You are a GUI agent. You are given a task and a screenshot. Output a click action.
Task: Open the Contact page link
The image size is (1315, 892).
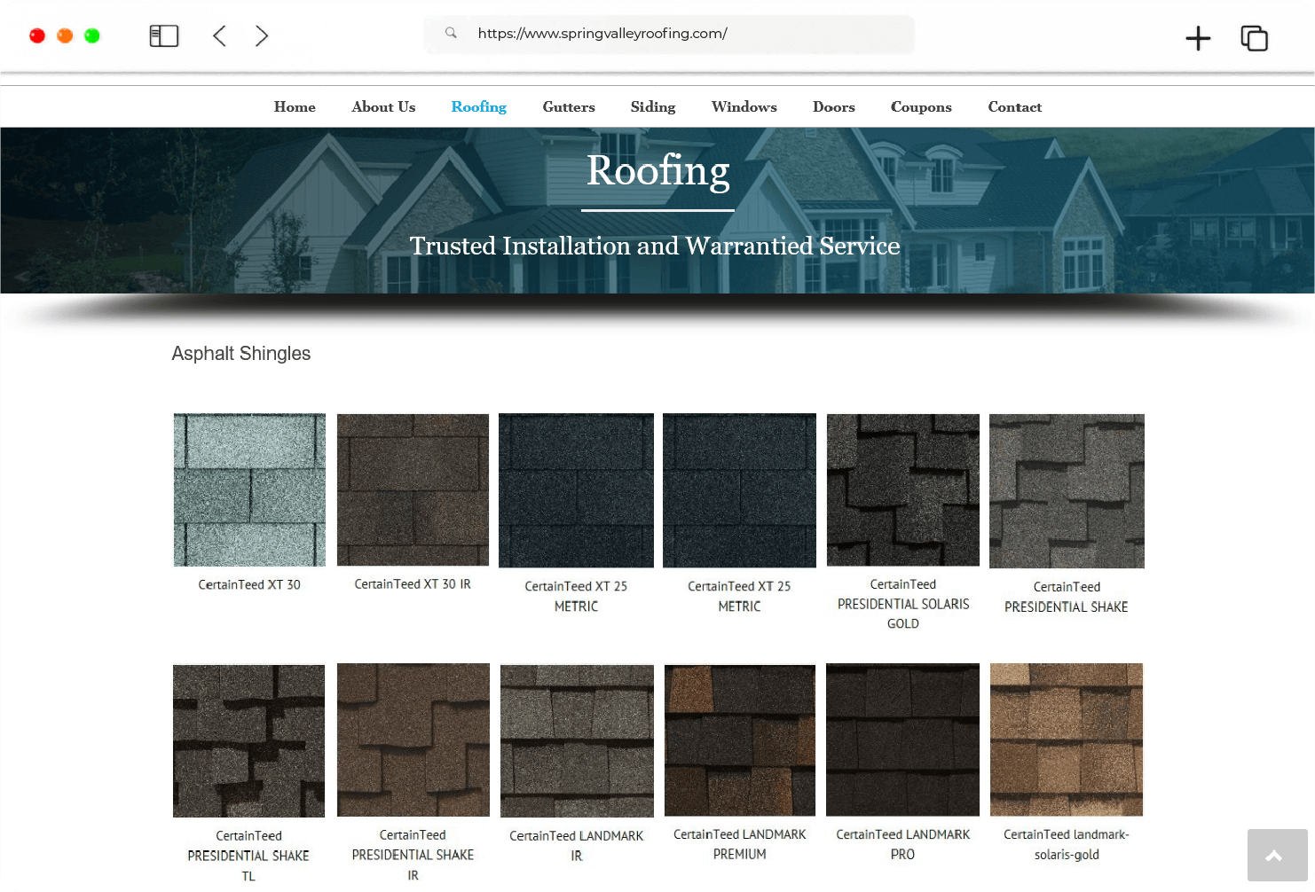click(1014, 107)
